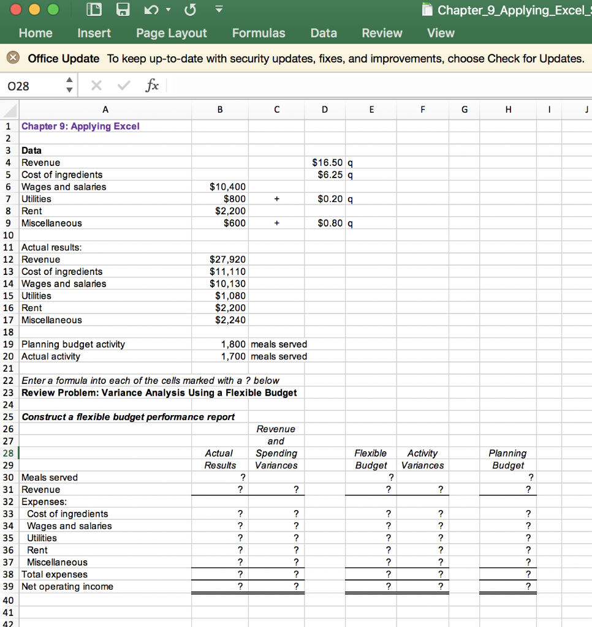Click the new workbook icon in the toolbar
The image size is (592, 627).
click(94, 9)
